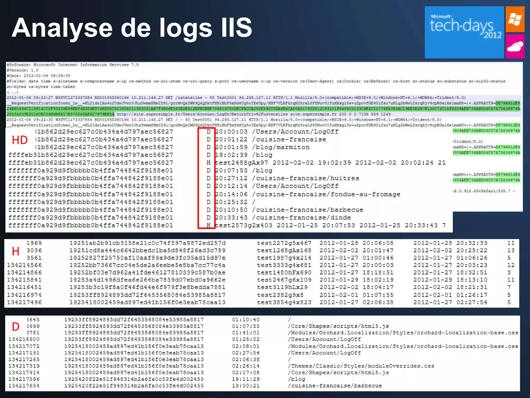This screenshot has width=530, height=398.
Task: Click row id '3036' in the H table
Action: (34, 250)
